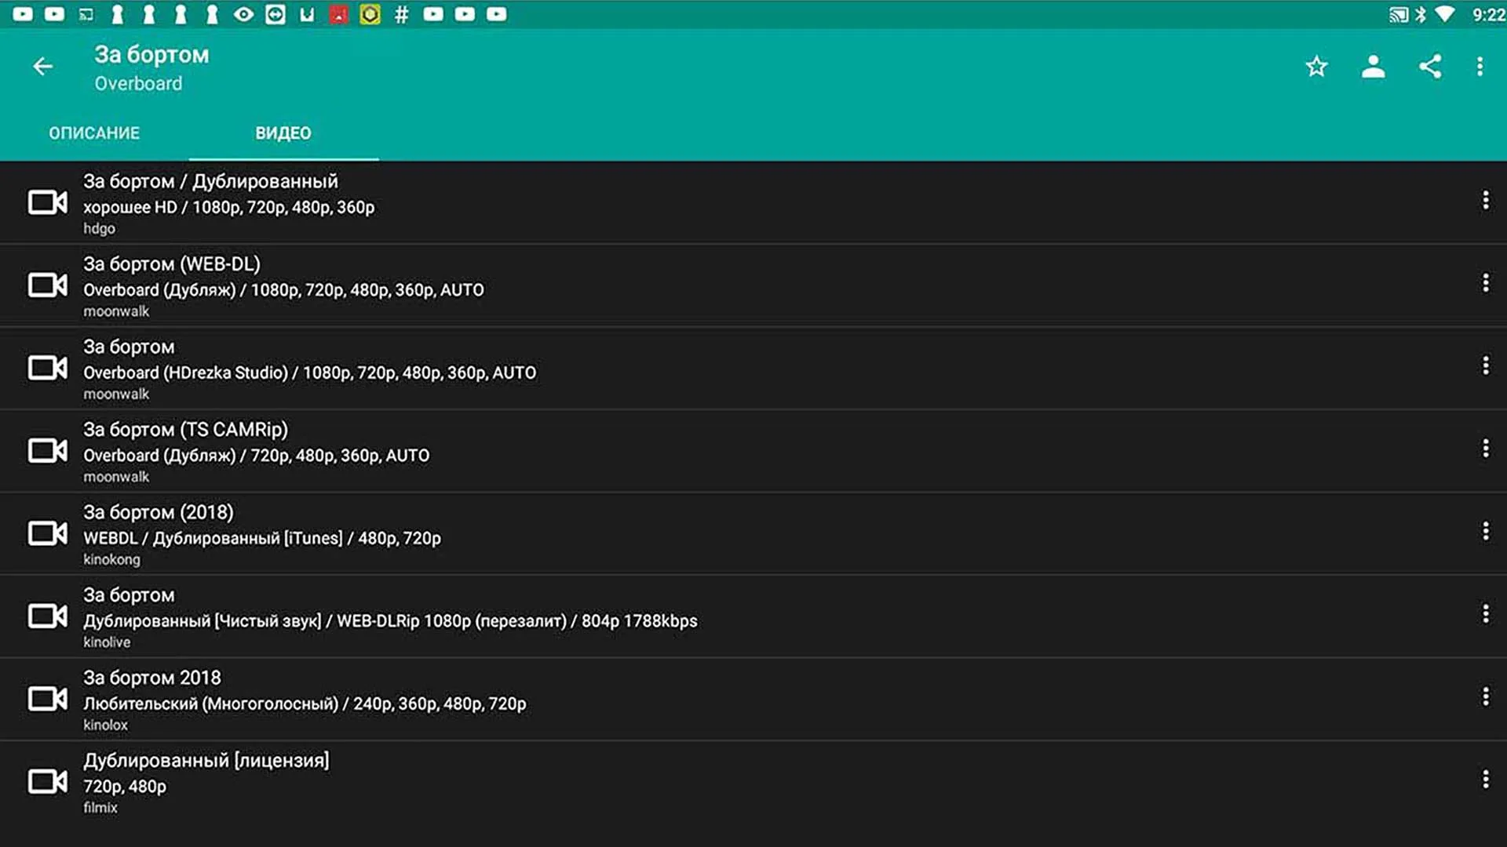This screenshot has height=847, width=1507.
Task: Open options for kinolox Любительский entry
Action: pos(1485,696)
